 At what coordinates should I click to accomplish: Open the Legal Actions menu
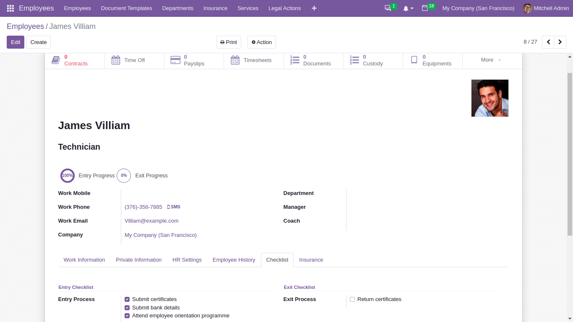284,8
